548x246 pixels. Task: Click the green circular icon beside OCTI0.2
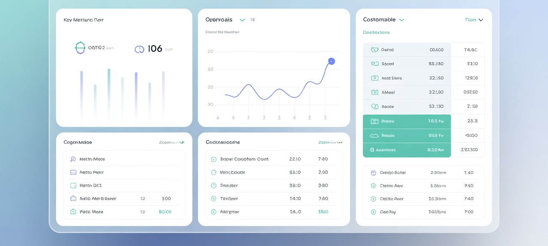80,48
